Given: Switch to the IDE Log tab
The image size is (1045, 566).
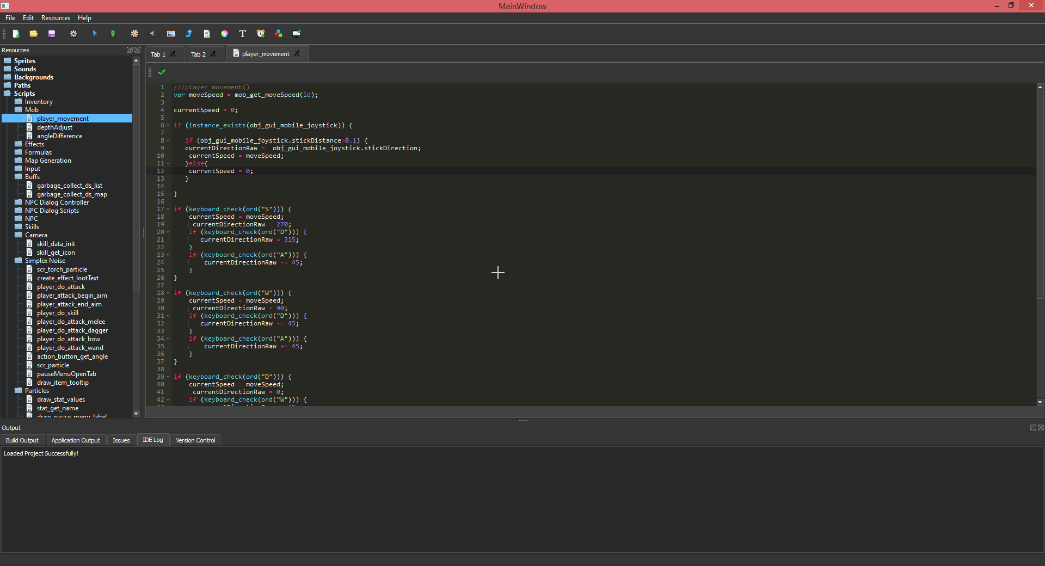Looking at the screenshot, I should [x=153, y=440].
